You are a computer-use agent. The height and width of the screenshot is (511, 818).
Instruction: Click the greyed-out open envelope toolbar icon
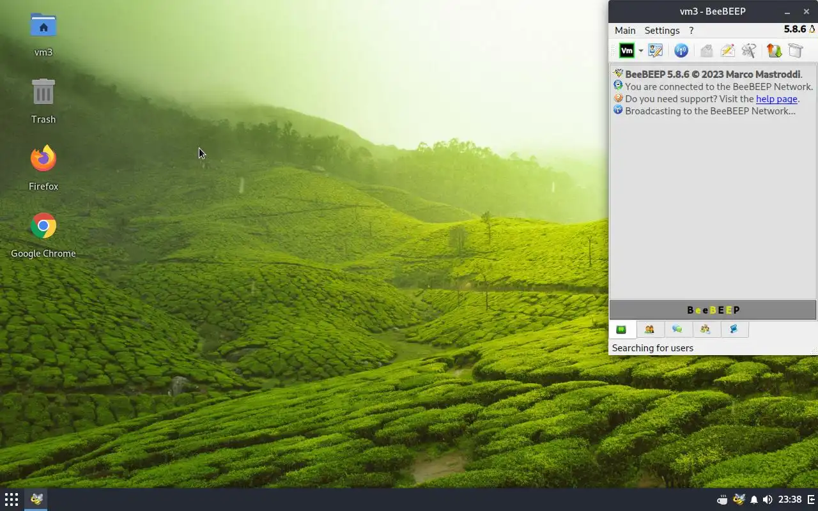pyautogui.click(x=706, y=50)
